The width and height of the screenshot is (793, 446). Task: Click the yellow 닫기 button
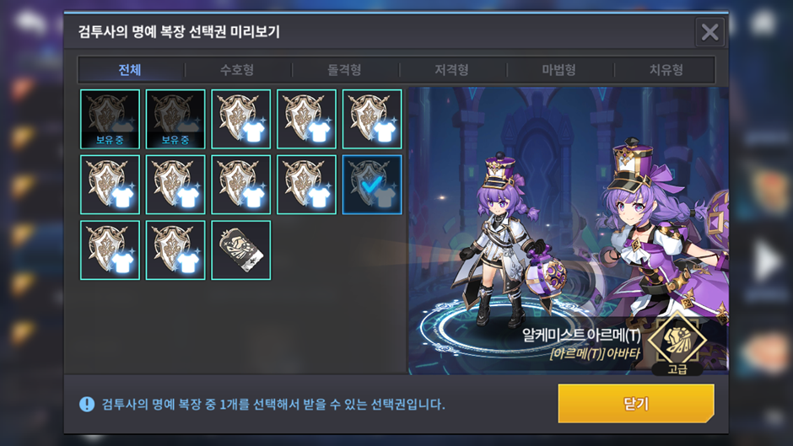click(636, 404)
